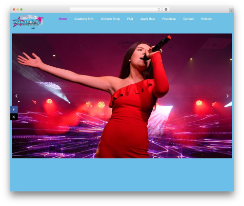Open the Contact page

[x=188, y=19]
